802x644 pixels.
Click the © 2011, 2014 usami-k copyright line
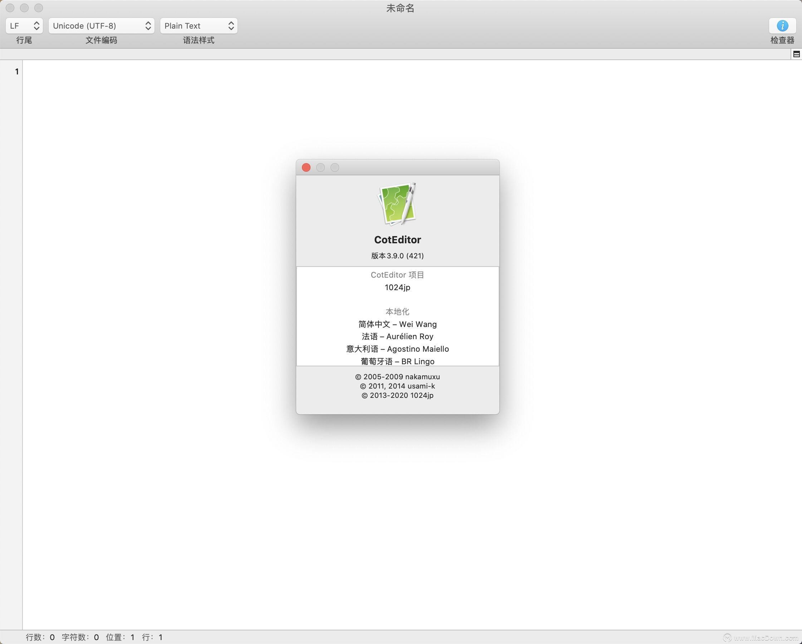(397, 386)
